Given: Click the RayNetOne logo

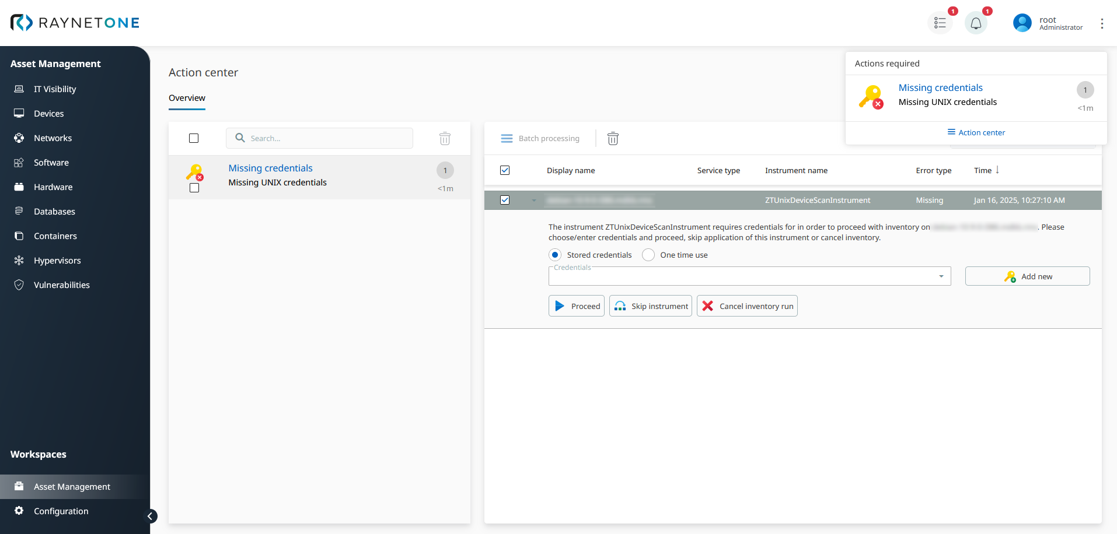Looking at the screenshot, I should pyautogui.click(x=75, y=23).
